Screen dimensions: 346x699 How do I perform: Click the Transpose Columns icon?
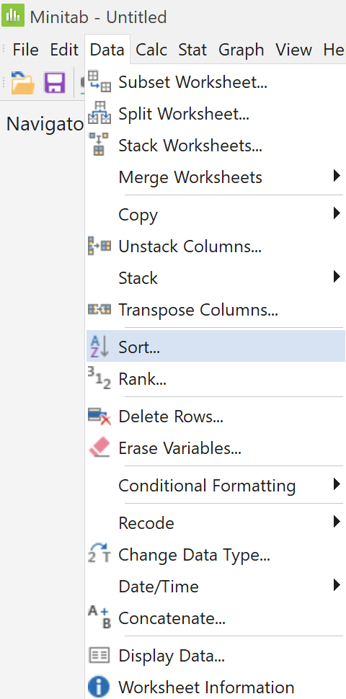(x=99, y=309)
